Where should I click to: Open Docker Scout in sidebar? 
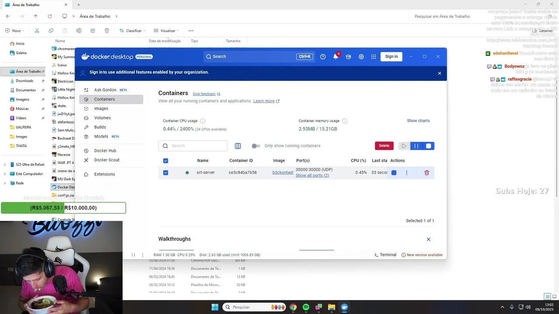[111, 160]
